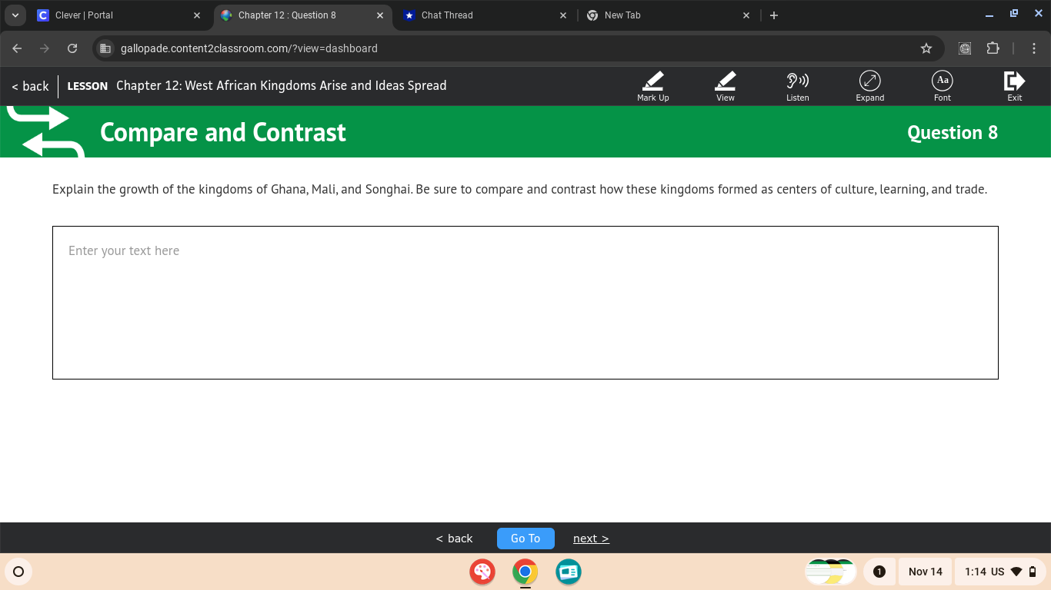Click the Go To button
The height and width of the screenshot is (590, 1051).
click(x=525, y=538)
